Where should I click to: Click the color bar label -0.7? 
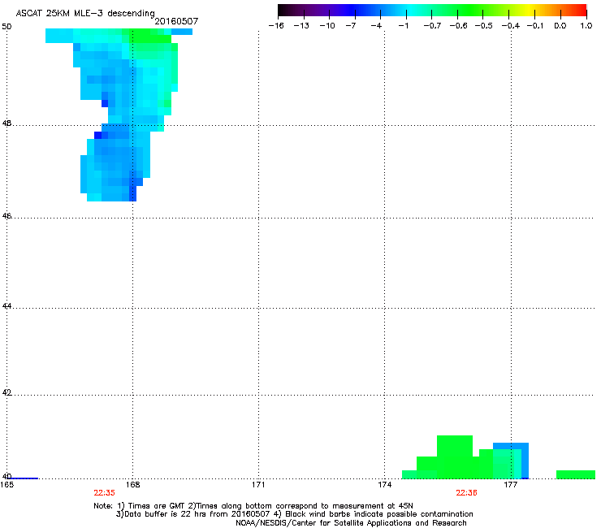[x=432, y=26]
